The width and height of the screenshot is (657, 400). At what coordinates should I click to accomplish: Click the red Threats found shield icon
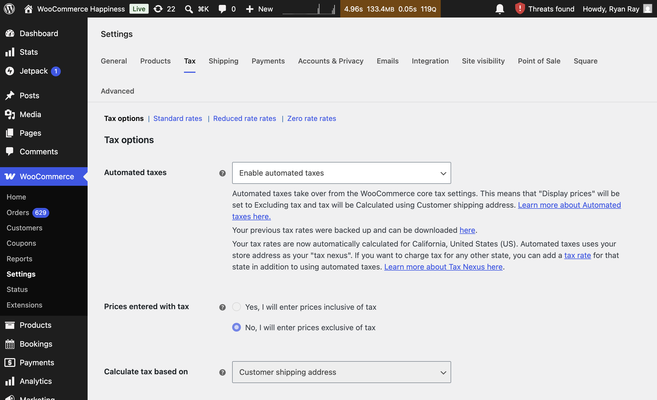click(520, 8)
